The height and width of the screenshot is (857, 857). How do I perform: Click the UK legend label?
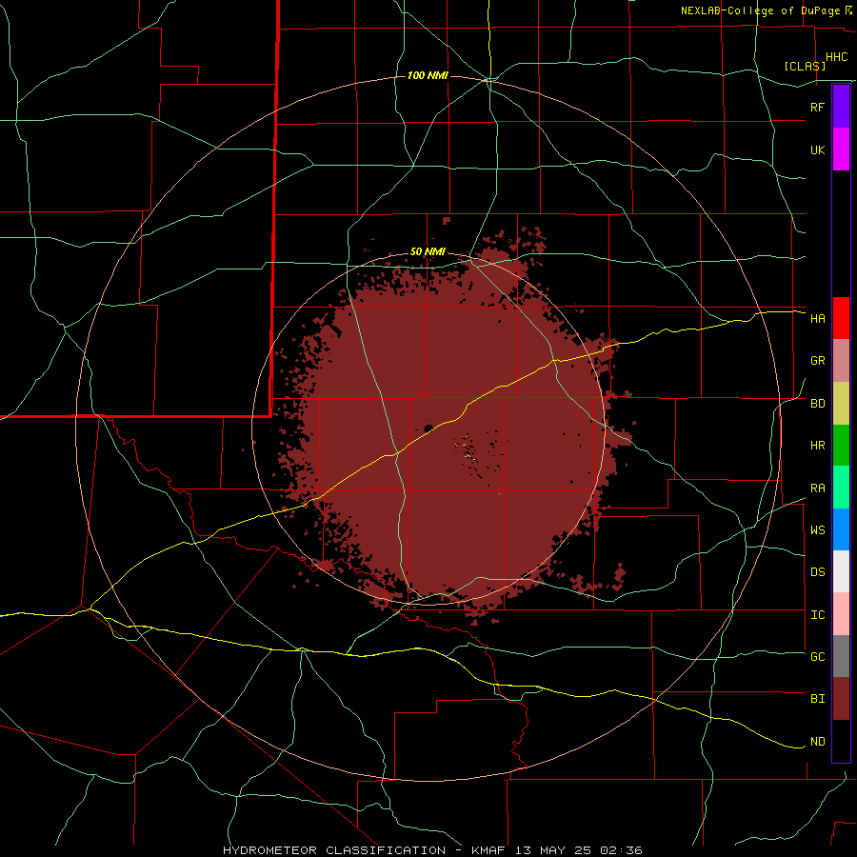[x=817, y=149]
